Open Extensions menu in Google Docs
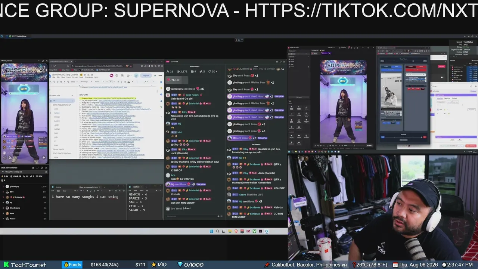 pos(89,77)
